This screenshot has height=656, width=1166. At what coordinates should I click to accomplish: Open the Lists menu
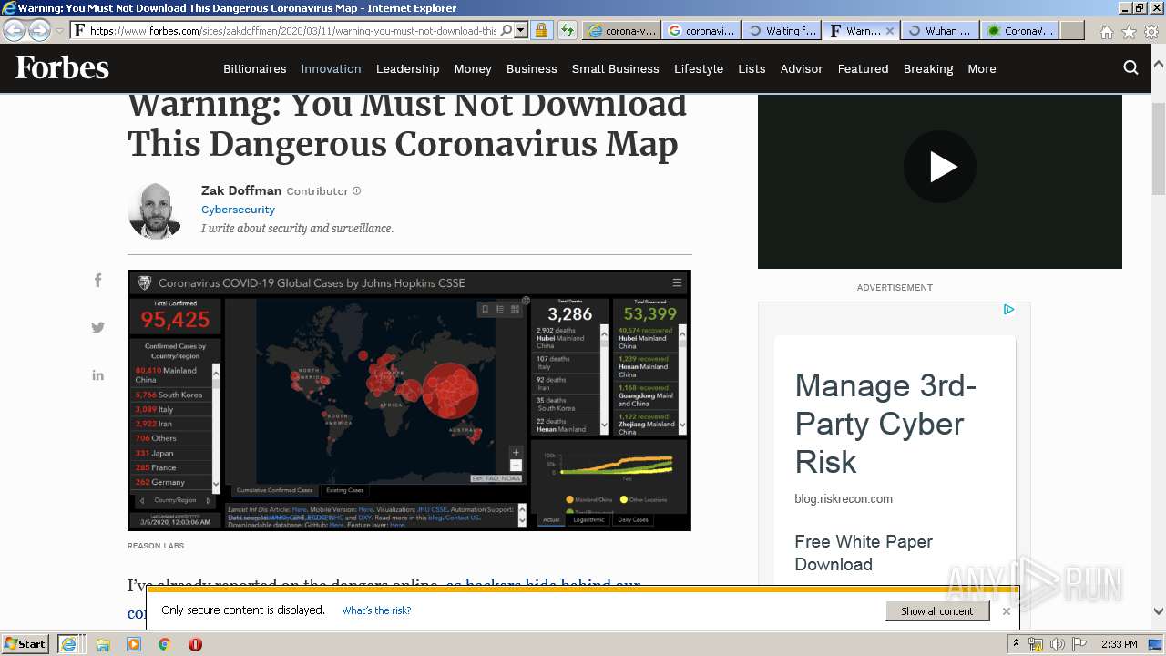point(752,68)
